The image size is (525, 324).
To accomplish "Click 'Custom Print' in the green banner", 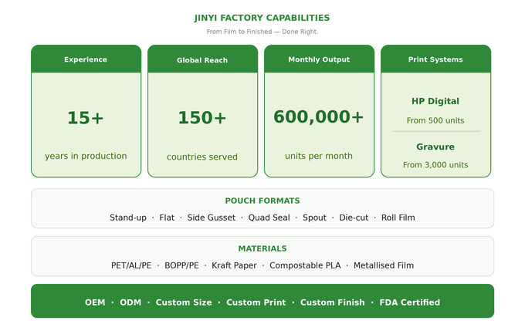I will coord(256,302).
